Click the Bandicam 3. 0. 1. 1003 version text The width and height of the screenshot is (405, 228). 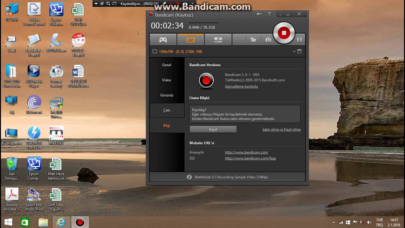tap(242, 75)
